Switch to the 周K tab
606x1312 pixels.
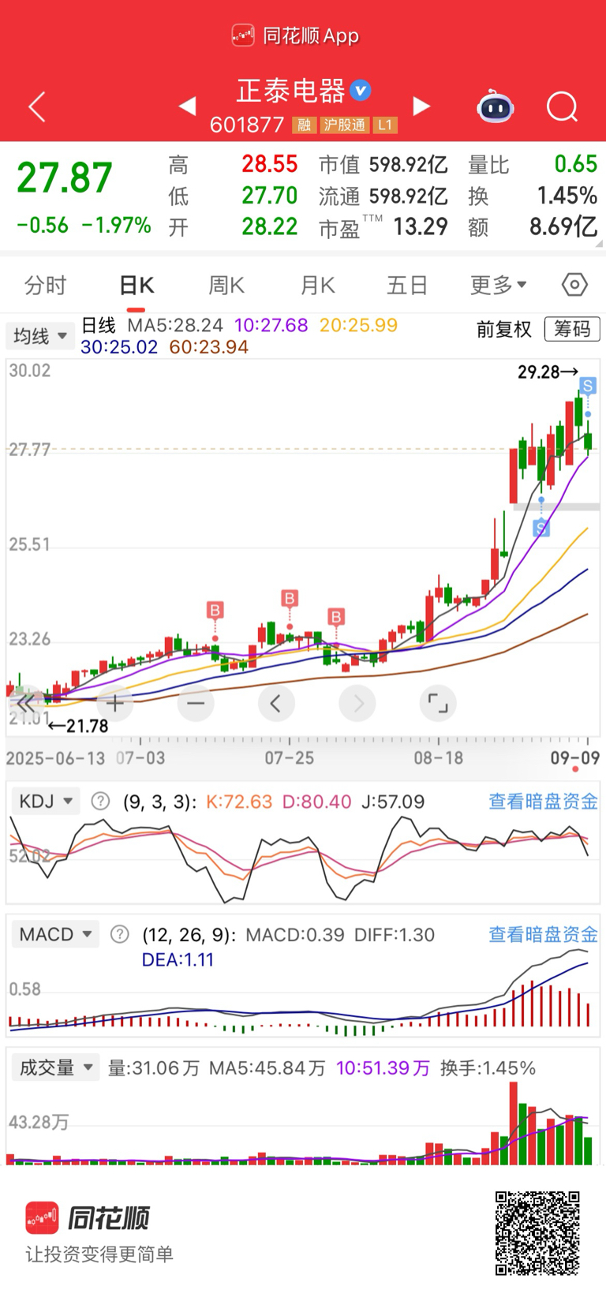(226, 285)
